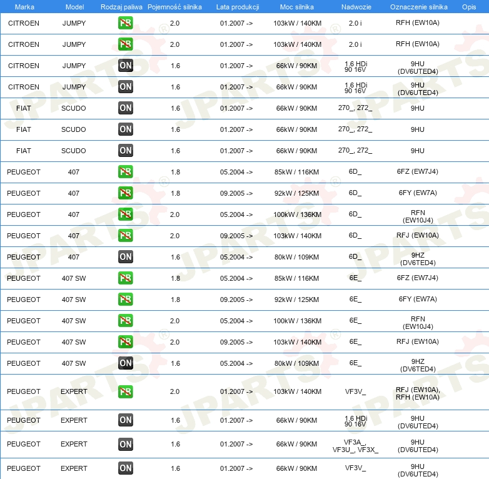
Task: Select '6FY (EW7A)' in the 6D_ row
Action: [418, 193]
